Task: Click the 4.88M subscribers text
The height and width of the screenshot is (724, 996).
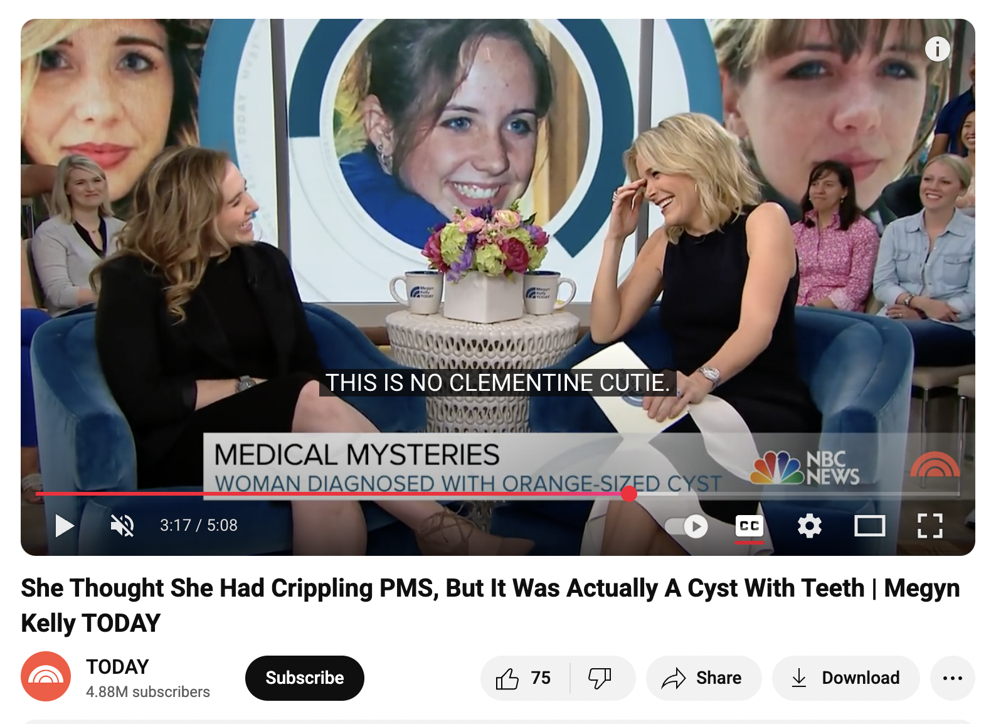Action: (x=148, y=692)
